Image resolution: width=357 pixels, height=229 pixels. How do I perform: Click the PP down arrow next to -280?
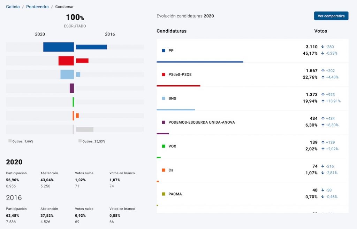pos(323,47)
